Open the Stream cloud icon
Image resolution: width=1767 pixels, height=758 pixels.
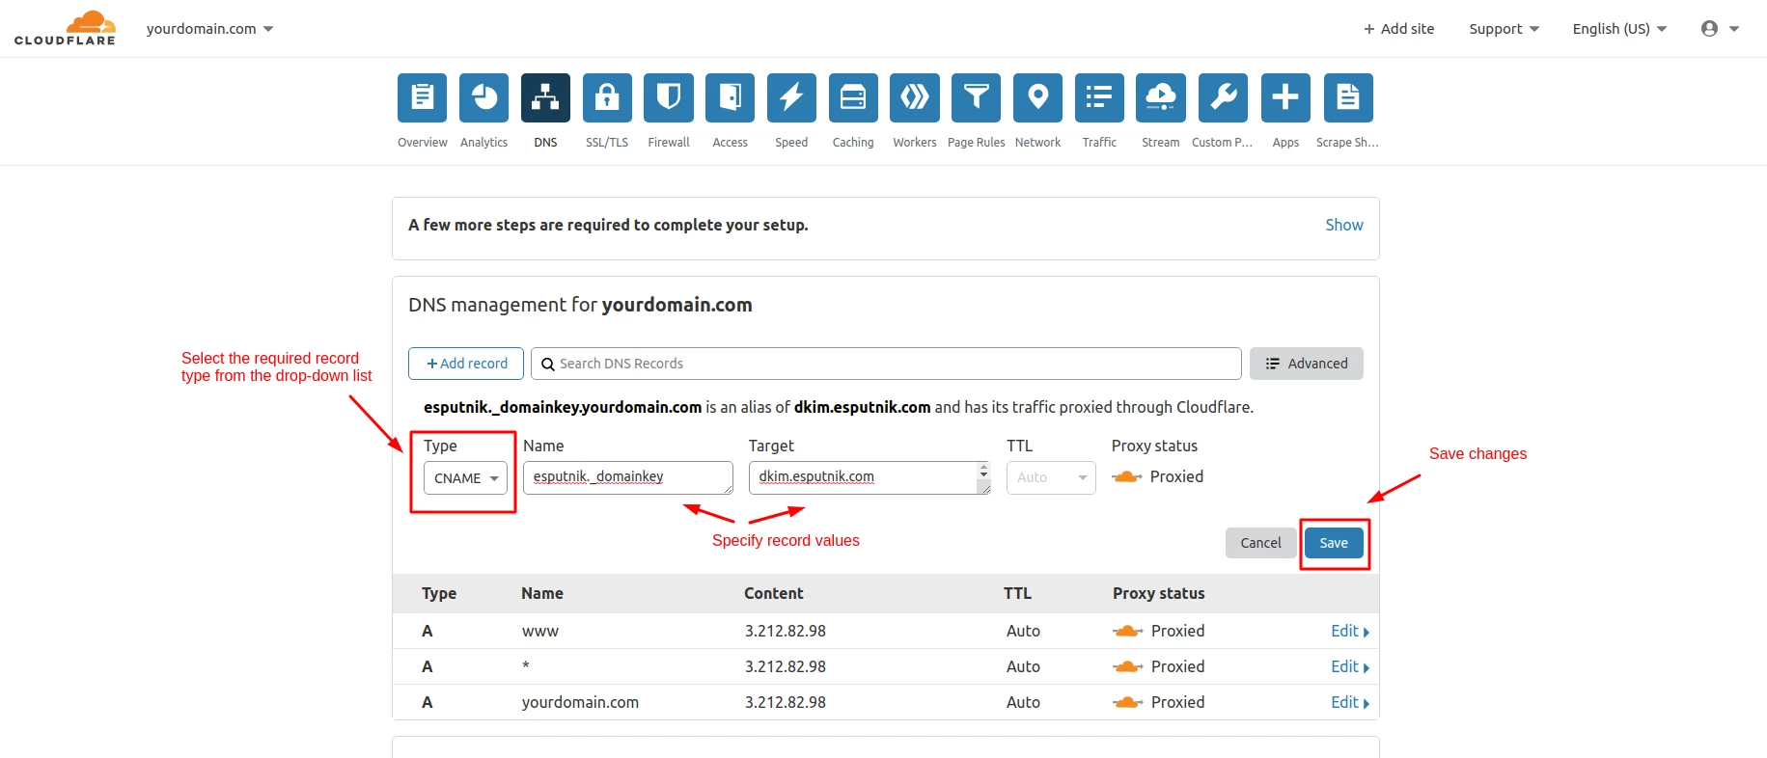click(x=1160, y=97)
